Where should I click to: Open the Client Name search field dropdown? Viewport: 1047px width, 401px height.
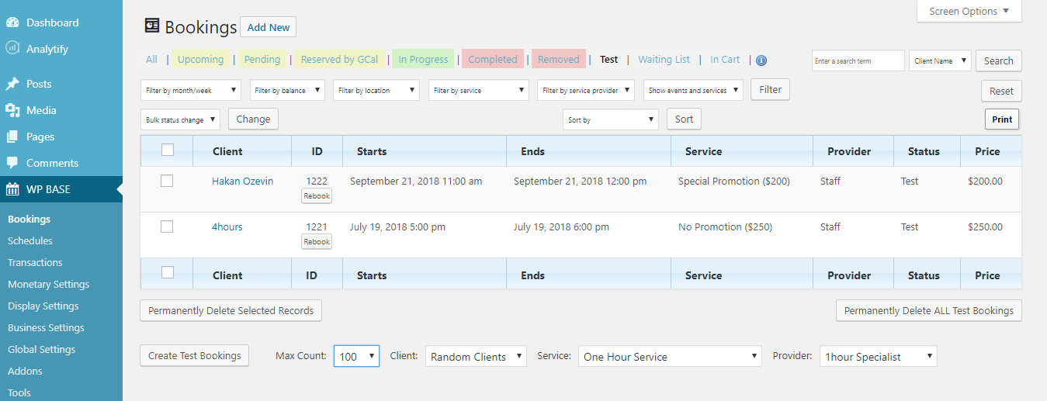click(940, 60)
